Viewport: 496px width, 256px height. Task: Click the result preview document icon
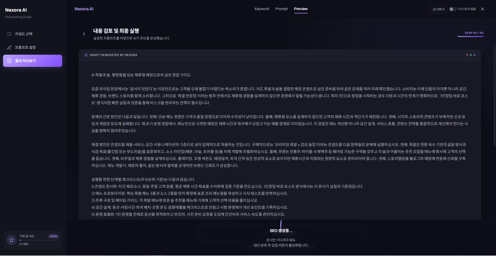tap(9, 61)
